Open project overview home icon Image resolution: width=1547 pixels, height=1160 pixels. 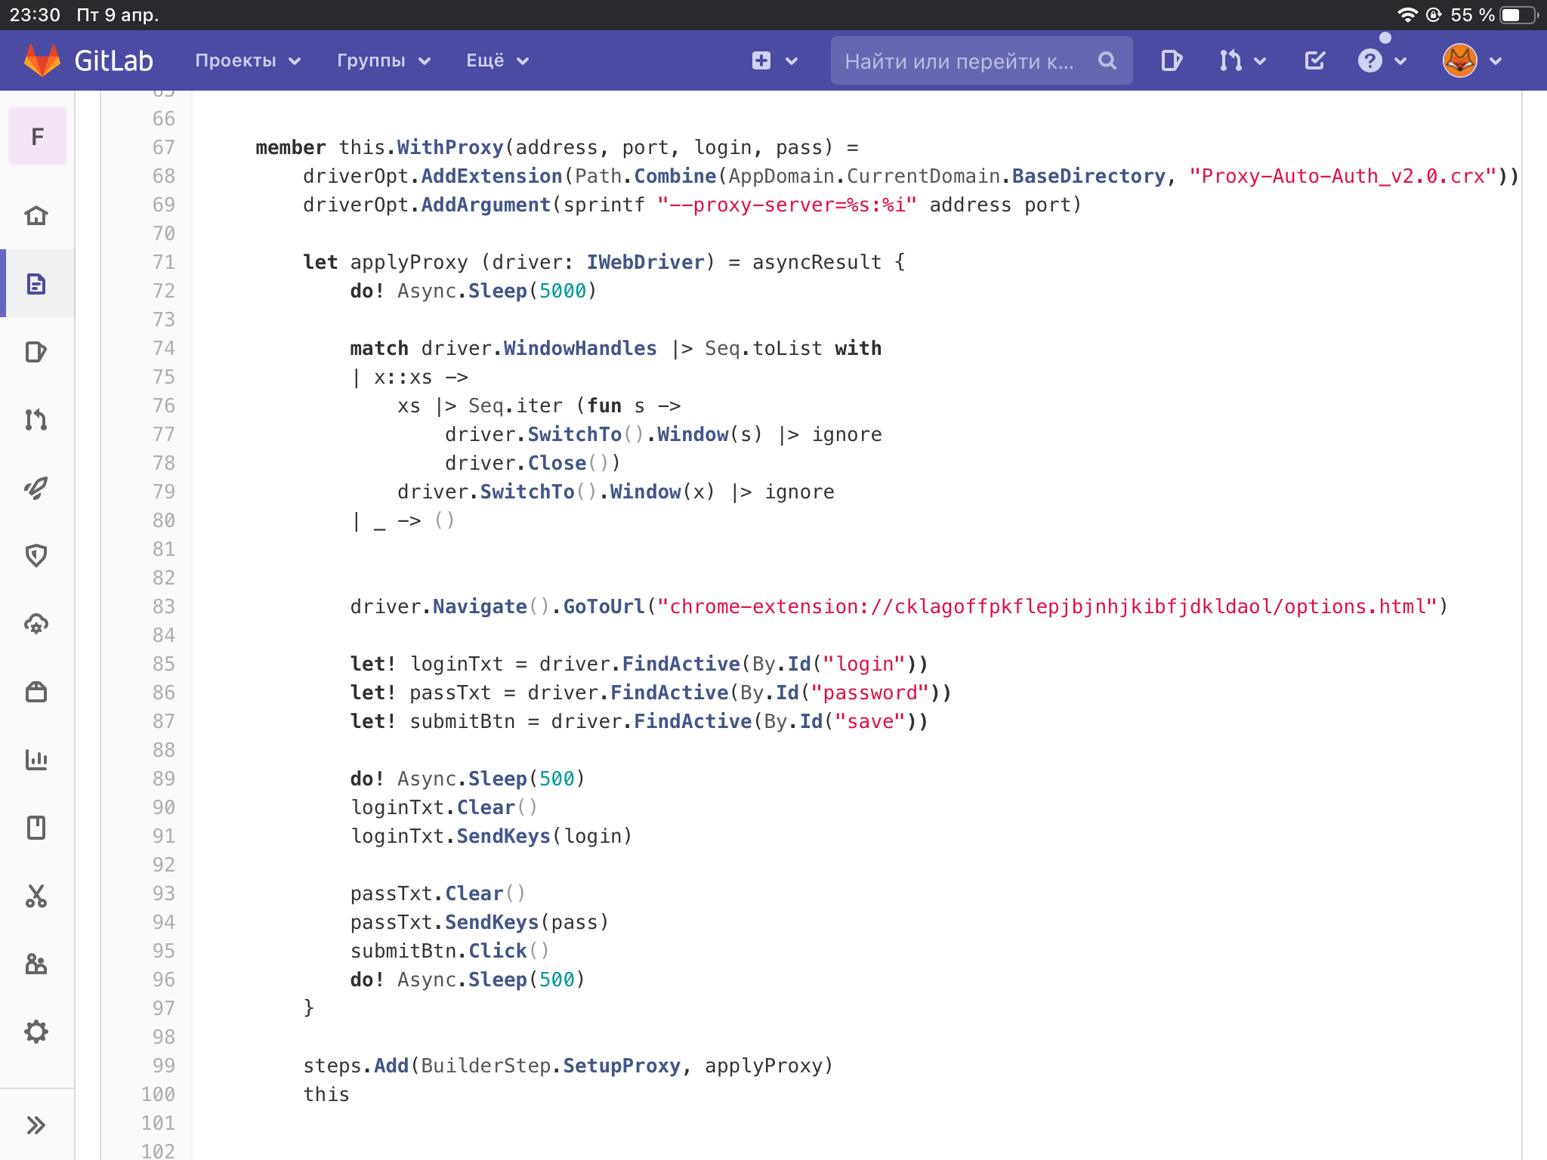coord(36,216)
